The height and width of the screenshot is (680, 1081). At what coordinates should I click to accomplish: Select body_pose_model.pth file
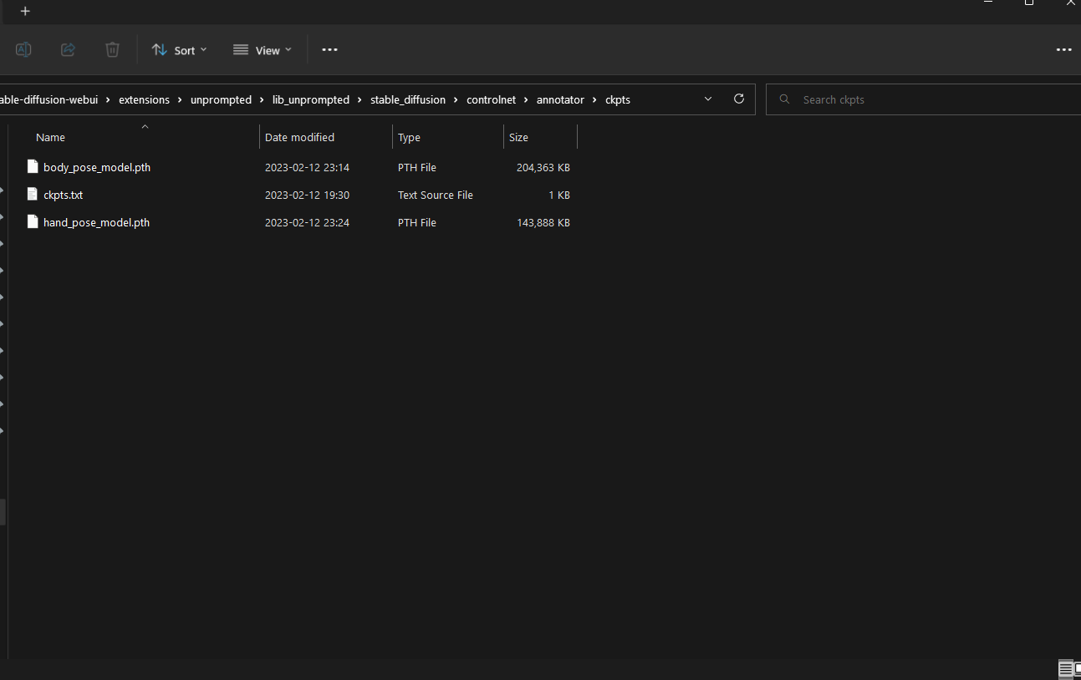pos(97,167)
